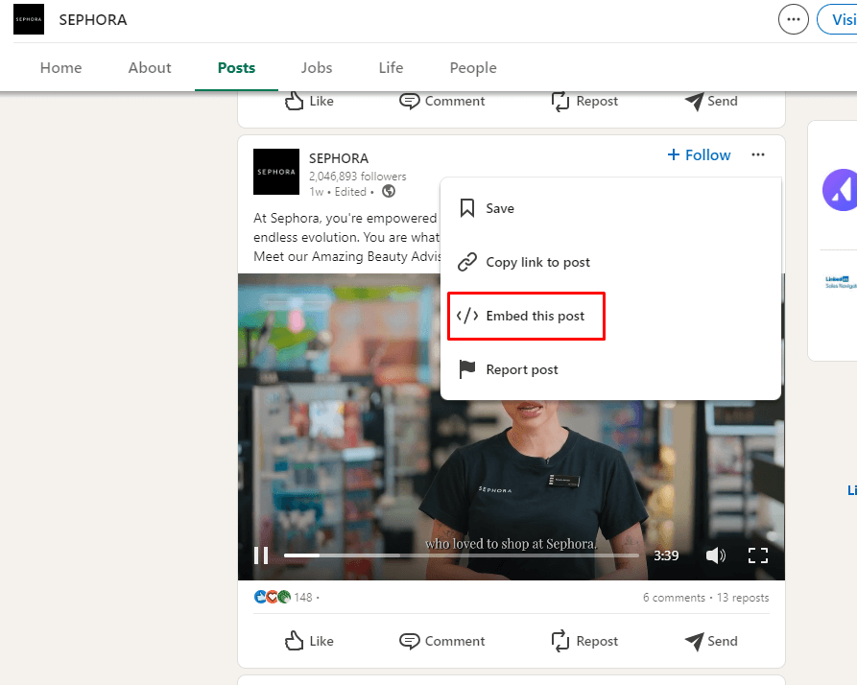Go to the About tab
The image size is (857, 685).
point(150,68)
